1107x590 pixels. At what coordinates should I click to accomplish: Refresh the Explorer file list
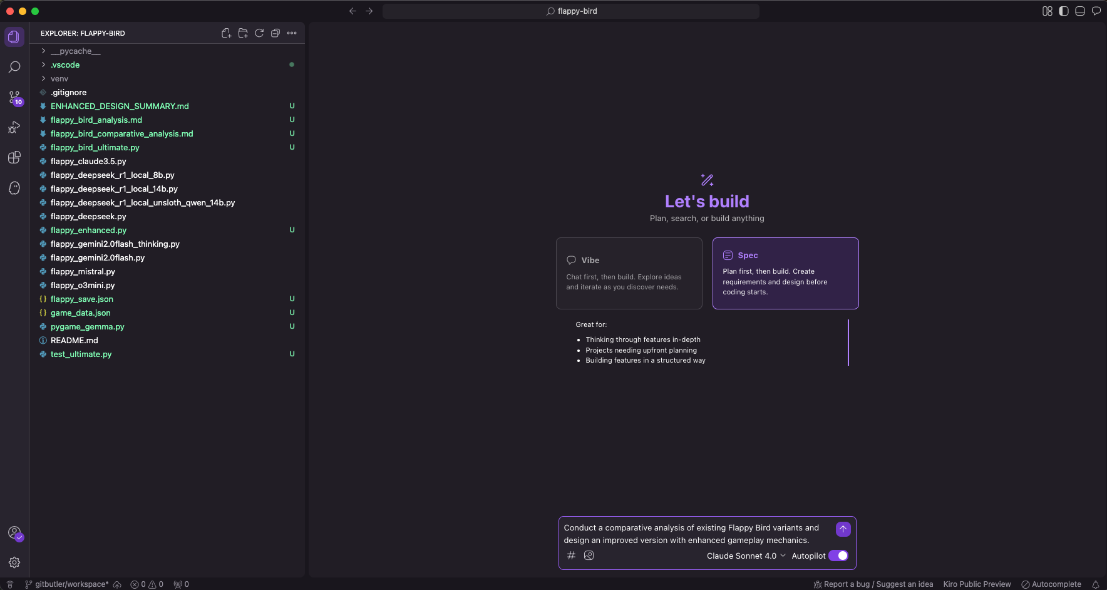point(259,33)
